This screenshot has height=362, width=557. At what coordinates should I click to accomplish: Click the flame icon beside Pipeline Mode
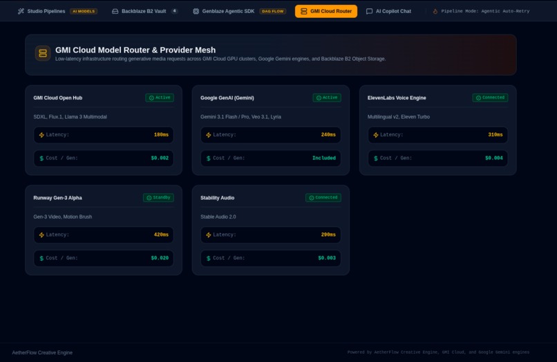(x=435, y=11)
